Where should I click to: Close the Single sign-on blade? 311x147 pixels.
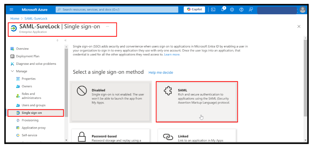tap(299, 27)
